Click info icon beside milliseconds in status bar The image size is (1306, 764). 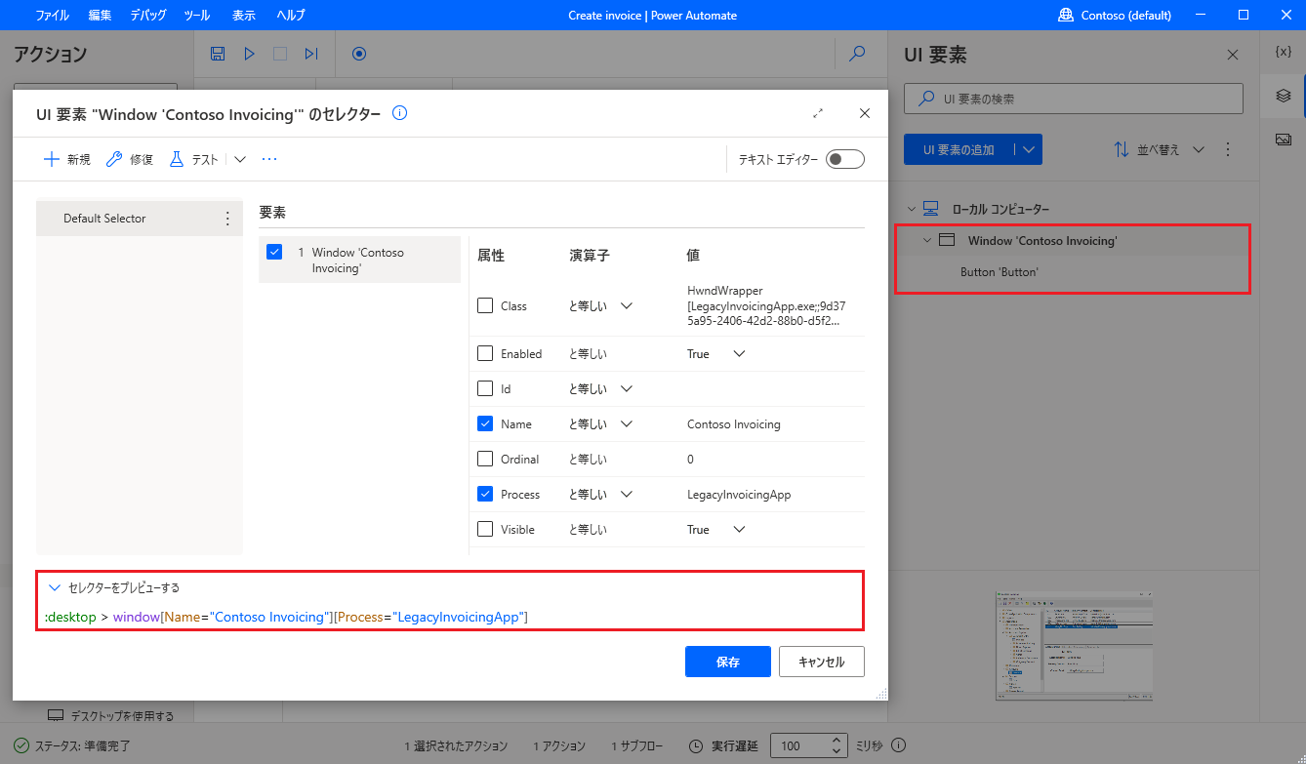coord(898,745)
